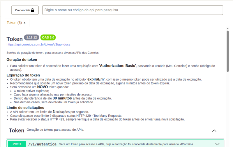Click the scrollbar down arrow
Image resolution: width=233 pixels, height=147 pixels.
pyautogui.click(x=227, y=145)
